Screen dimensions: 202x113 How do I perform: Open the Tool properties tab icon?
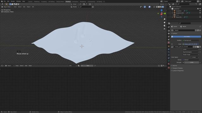[169, 27]
